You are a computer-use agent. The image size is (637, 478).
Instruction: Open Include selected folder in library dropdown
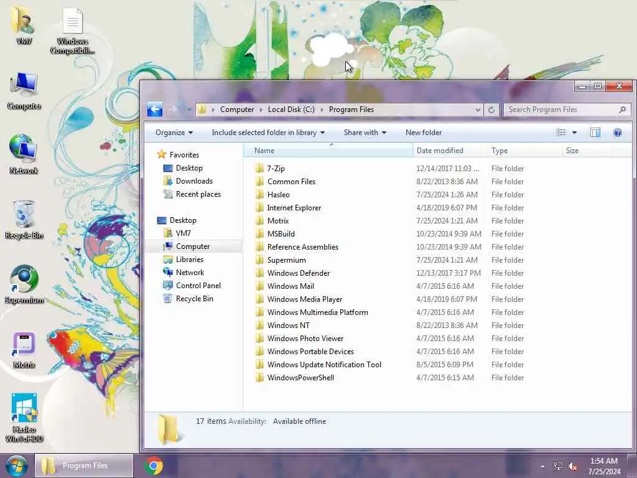coord(268,133)
